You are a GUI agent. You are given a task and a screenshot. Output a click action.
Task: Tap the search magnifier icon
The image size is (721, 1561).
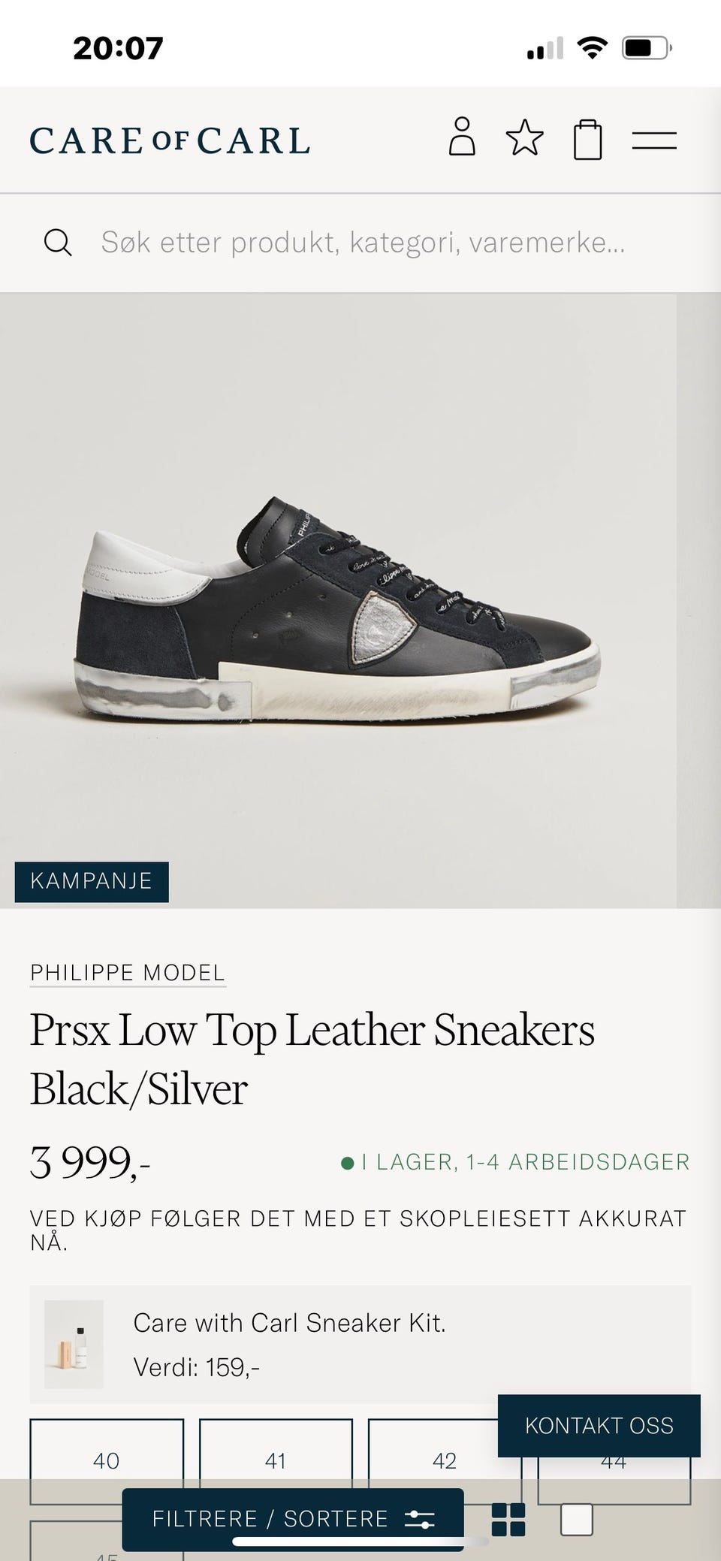pyautogui.click(x=58, y=243)
